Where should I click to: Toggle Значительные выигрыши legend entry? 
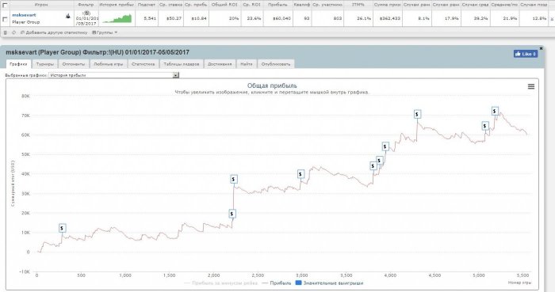(x=329, y=283)
